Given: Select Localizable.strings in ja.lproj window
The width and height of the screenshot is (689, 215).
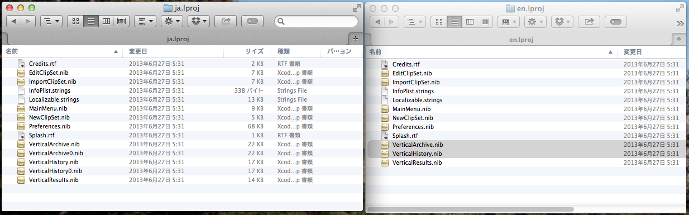Looking at the screenshot, I should pos(54,99).
